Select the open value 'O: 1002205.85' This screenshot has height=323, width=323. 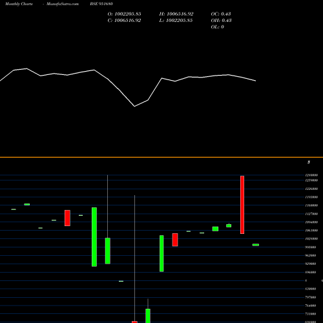[x=124, y=14]
